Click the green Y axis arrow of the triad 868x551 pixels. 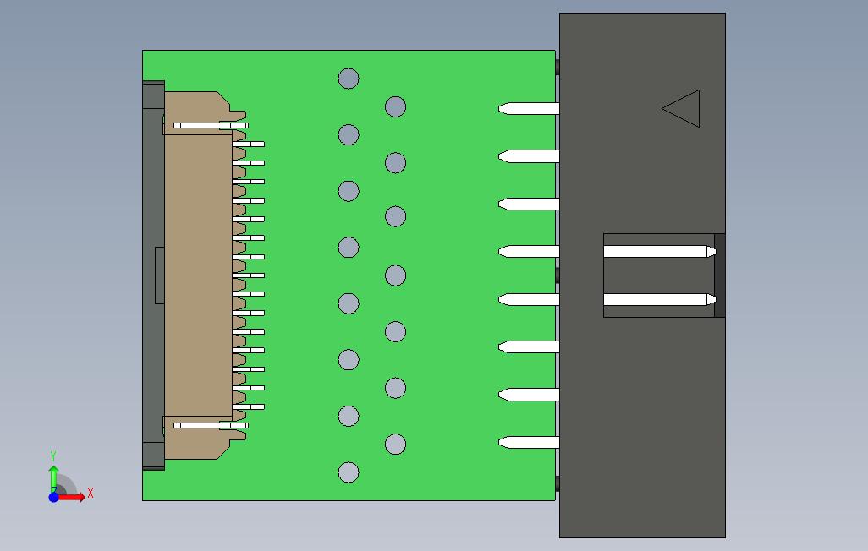pyautogui.click(x=53, y=478)
